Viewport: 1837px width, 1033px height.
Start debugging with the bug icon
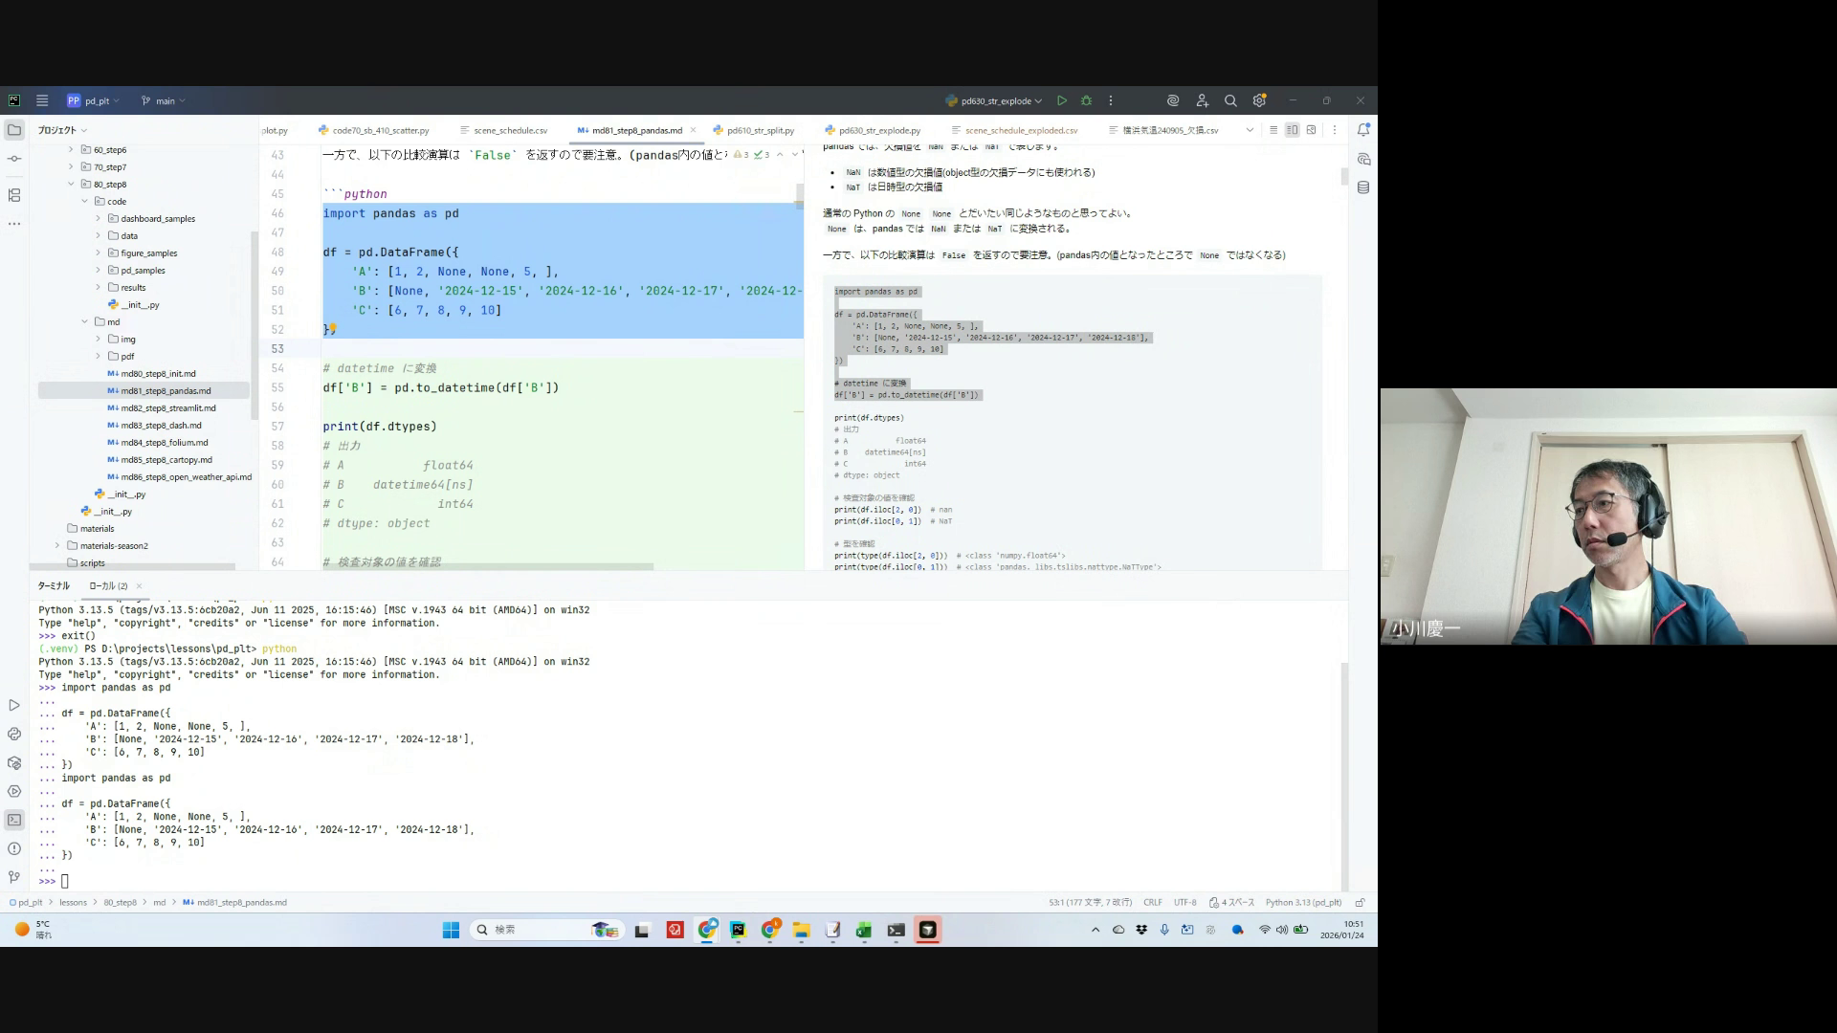(1086, 100)
